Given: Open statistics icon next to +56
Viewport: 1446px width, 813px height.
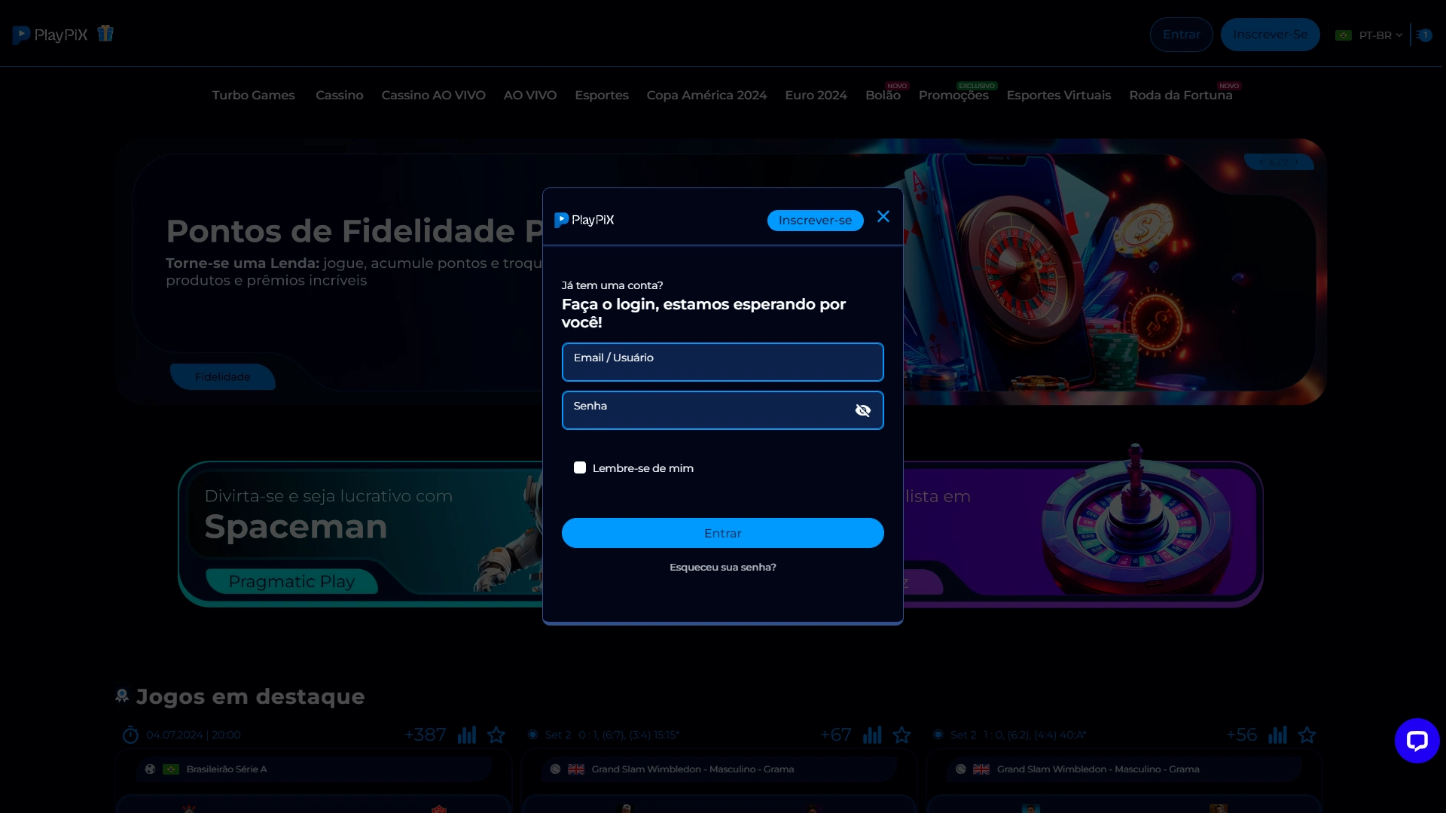Looking at the screenshot, I should point(1277,735).
